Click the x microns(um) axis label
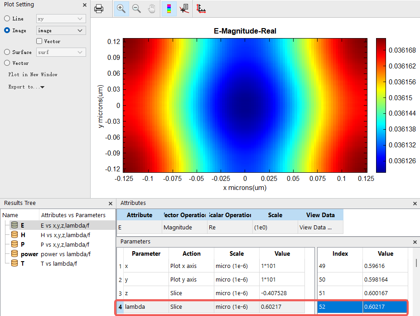Image resolution: width=420 pixels, height=316 pixels. (x=245, y=188)
